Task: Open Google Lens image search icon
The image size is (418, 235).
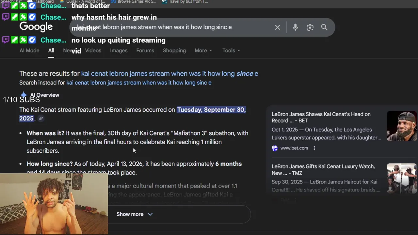Action: pos(310,27)
